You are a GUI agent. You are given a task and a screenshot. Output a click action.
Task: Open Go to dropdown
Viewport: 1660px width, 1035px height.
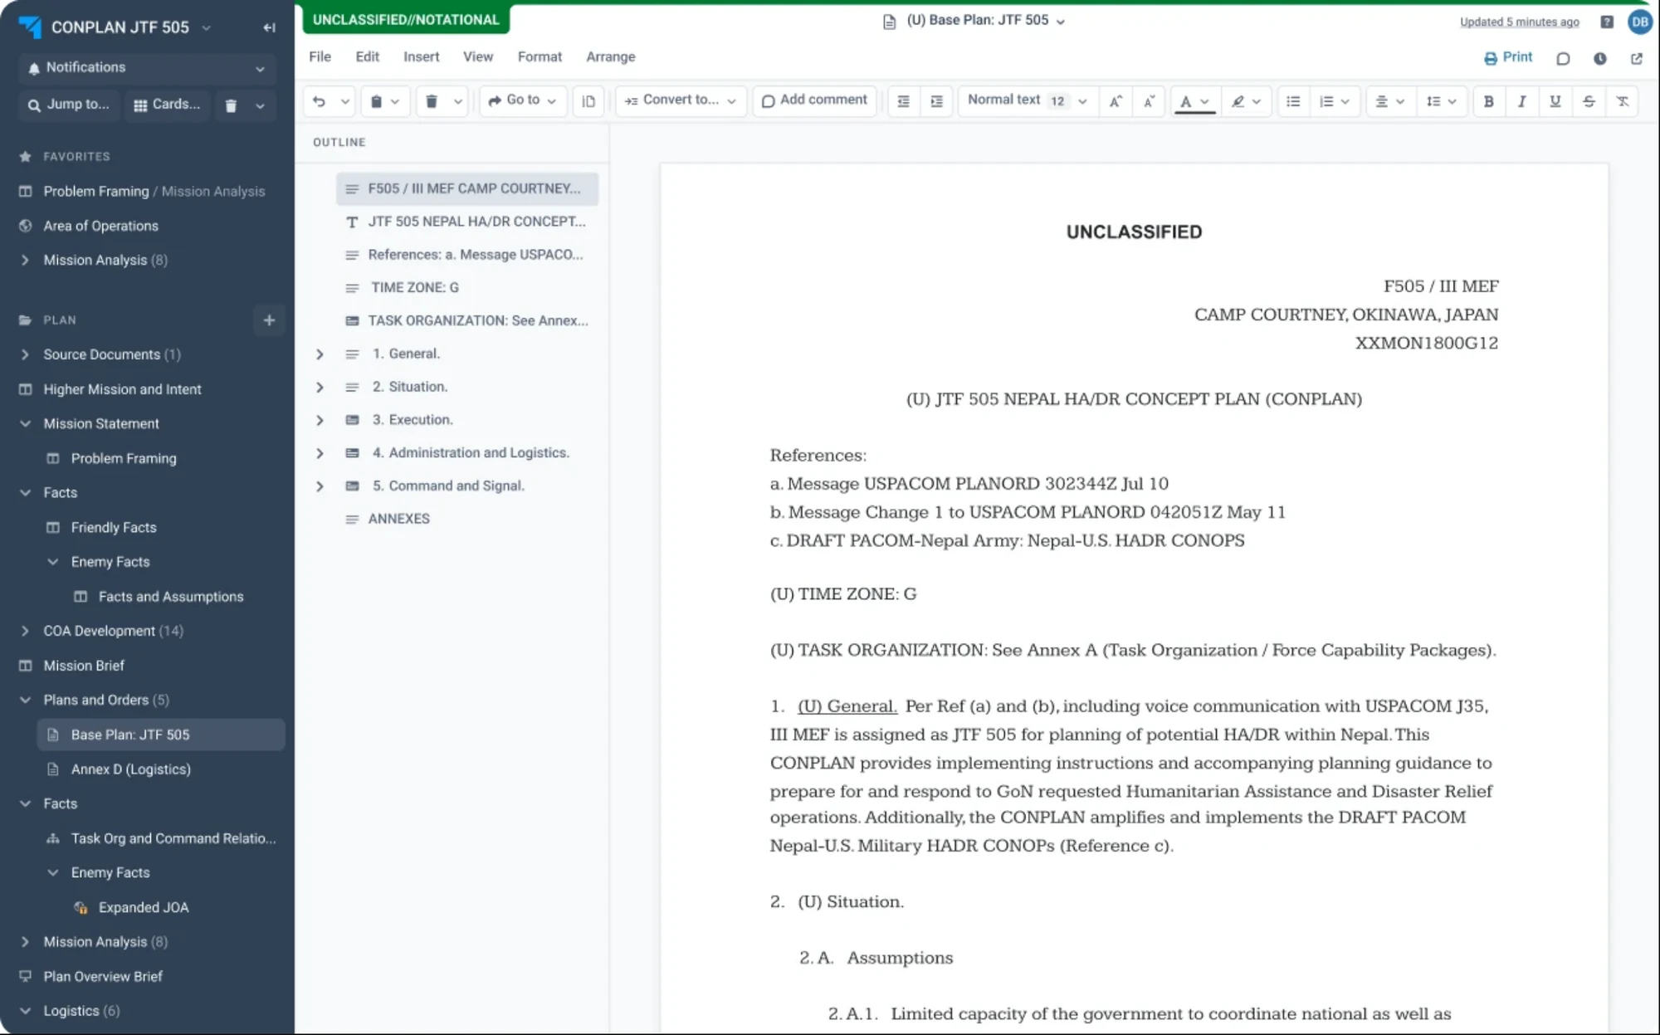[x=523, y=100]
